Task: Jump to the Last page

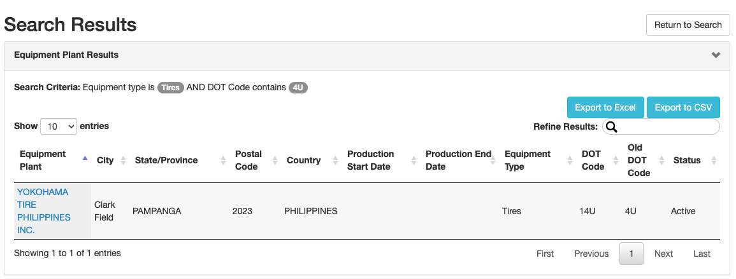Action: click(x=702, y=254)
